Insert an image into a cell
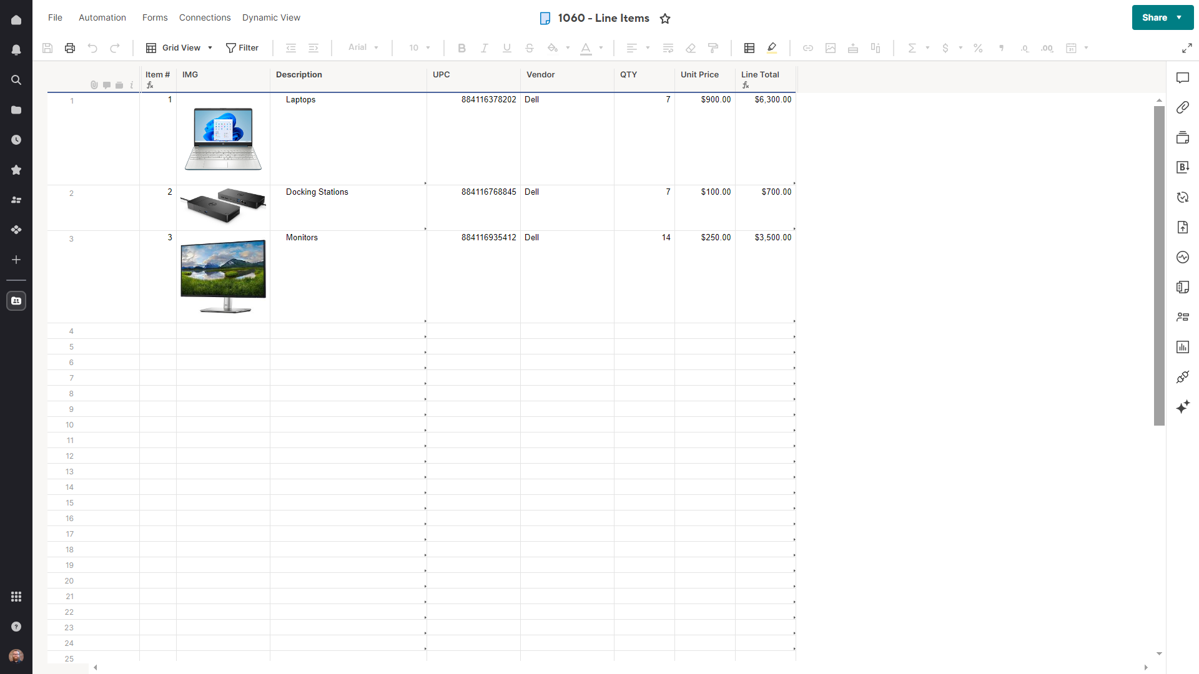The image size is (1199, 674). tap(831, 48)
